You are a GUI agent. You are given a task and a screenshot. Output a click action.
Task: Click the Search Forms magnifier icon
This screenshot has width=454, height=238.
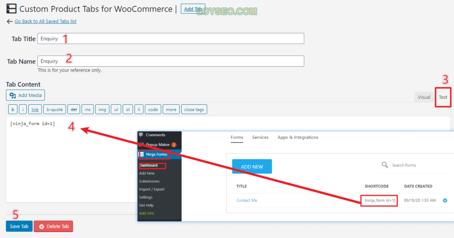[x=385, y=165]
